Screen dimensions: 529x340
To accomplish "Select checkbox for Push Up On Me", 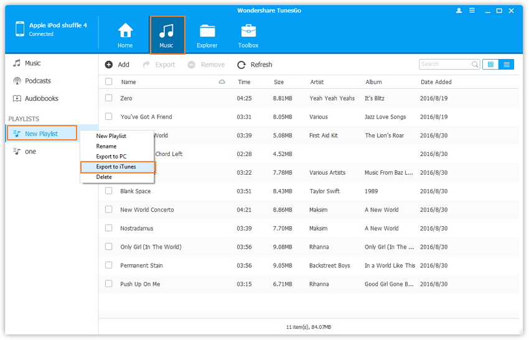I will 109,284.
